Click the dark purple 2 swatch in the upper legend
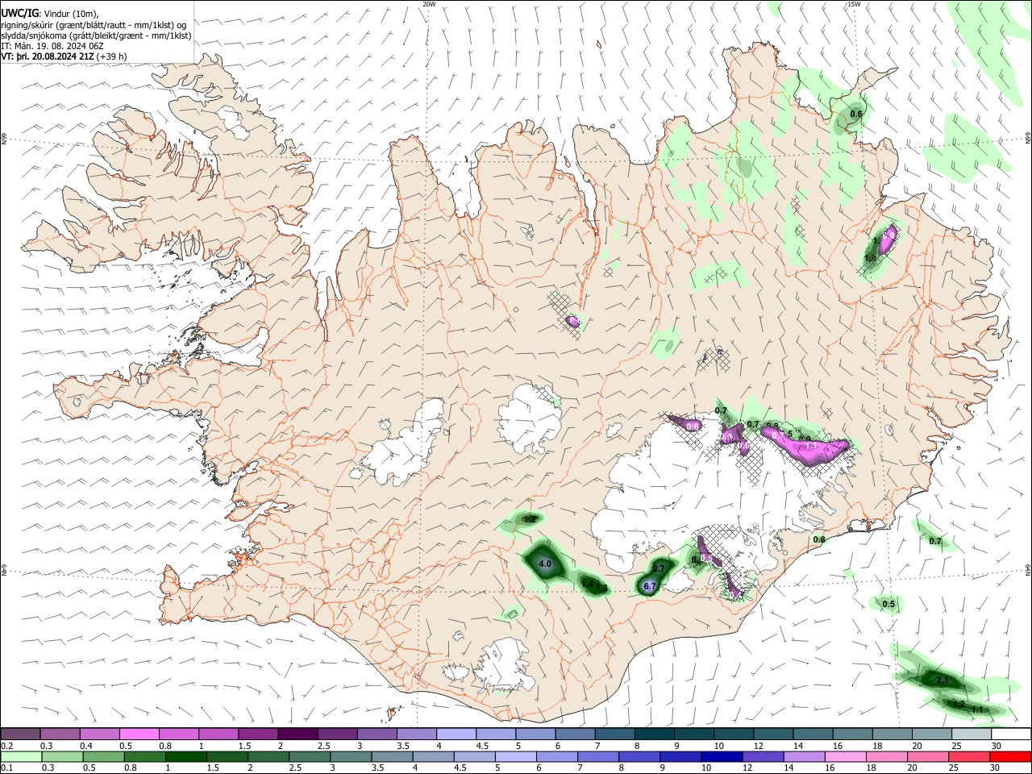Image resolution: width=1032 pixels, height=774 pixels. click(298, 734)
